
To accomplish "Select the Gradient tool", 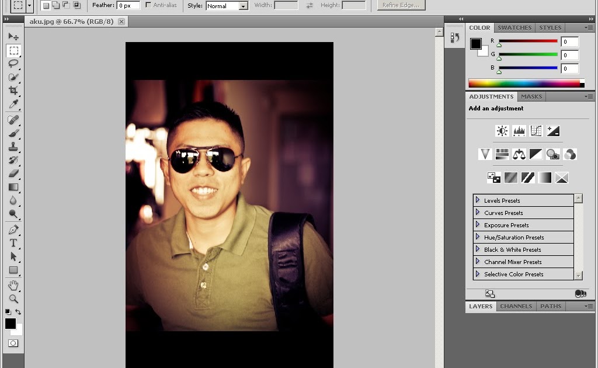I will coord(13,187).
